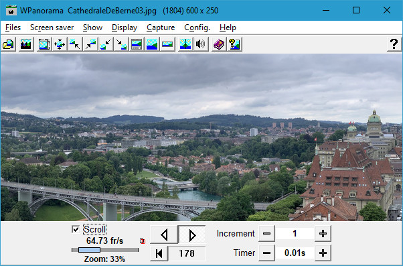The image size is (403, 266).
Task: Open a panorama file with the folder icon
Action: pyautogui.click(x=9, y=44)
